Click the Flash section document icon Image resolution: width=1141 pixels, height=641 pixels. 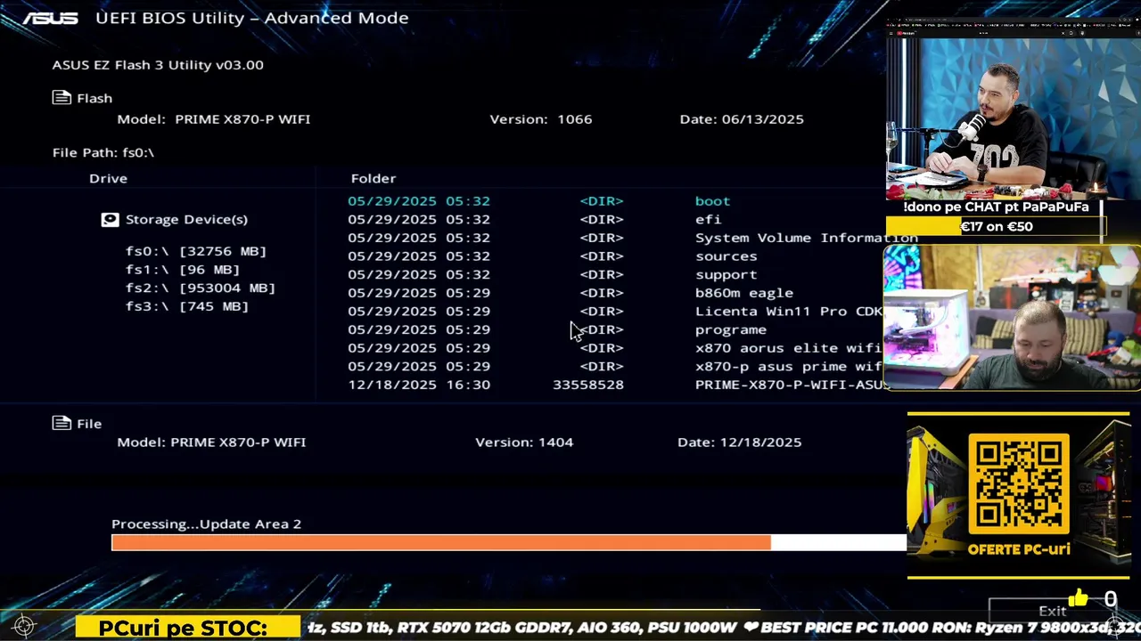62,98
